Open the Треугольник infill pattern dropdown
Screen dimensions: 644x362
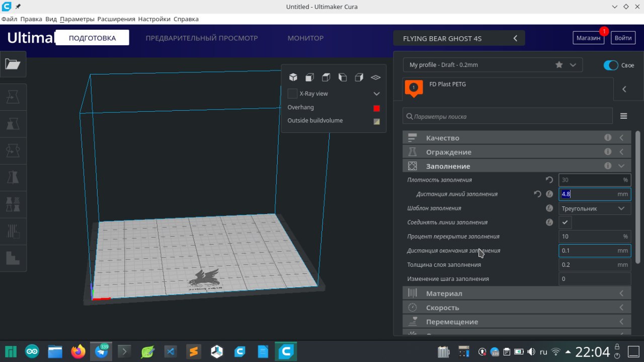click(x=595, y=208)
